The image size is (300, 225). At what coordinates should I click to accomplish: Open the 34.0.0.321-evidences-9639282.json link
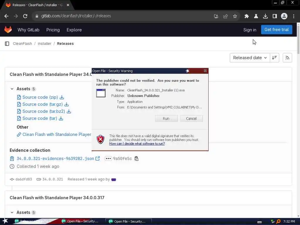(55, 158)
